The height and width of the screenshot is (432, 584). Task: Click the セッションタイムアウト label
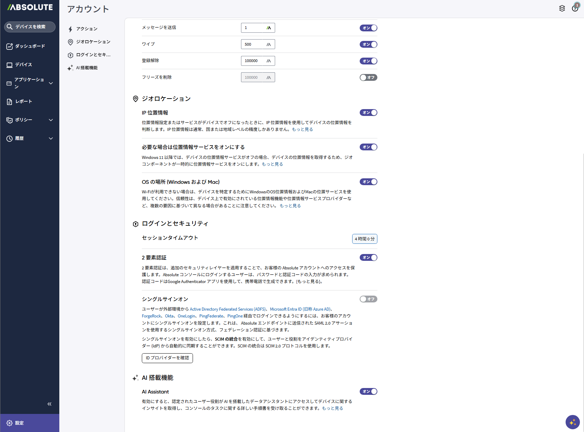pyautogui.click(x=170, y=238)
